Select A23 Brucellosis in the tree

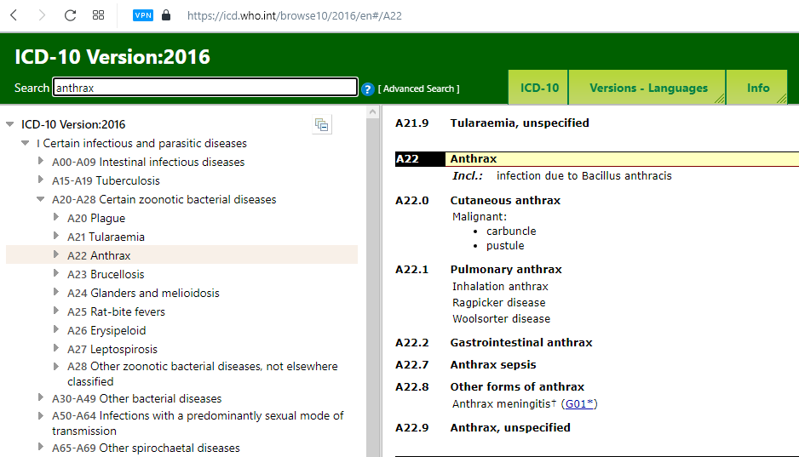tap(106, 274)
